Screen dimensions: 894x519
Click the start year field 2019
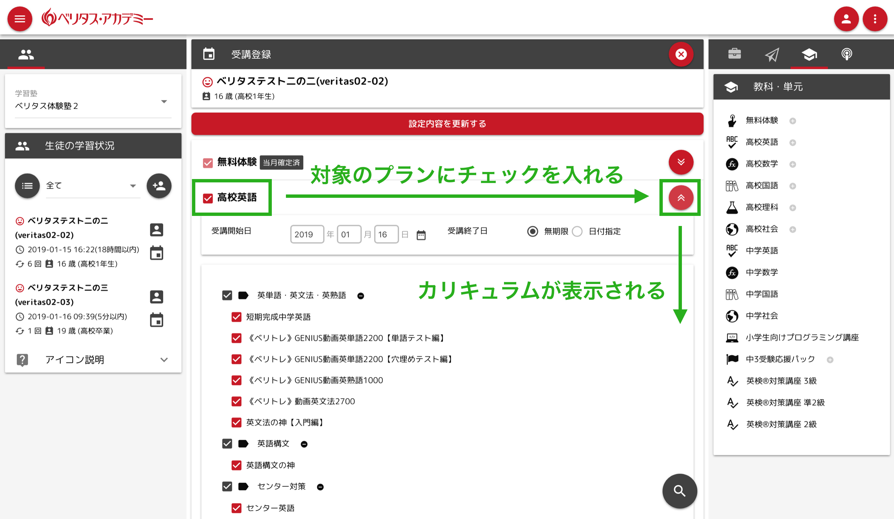point(307,234)
